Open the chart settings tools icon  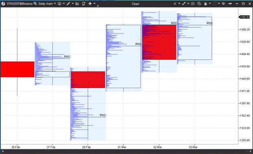click(224, 4)
